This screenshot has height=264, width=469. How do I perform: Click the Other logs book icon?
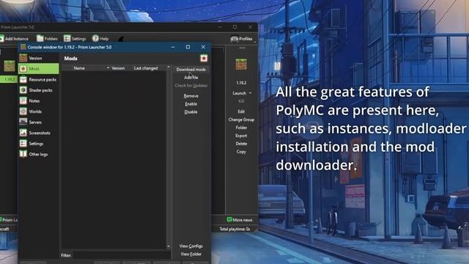[x=23, y=154]
